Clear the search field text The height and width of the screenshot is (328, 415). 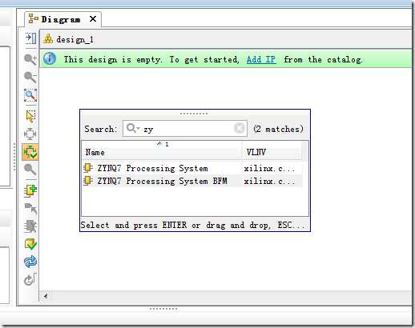[240, 128]
